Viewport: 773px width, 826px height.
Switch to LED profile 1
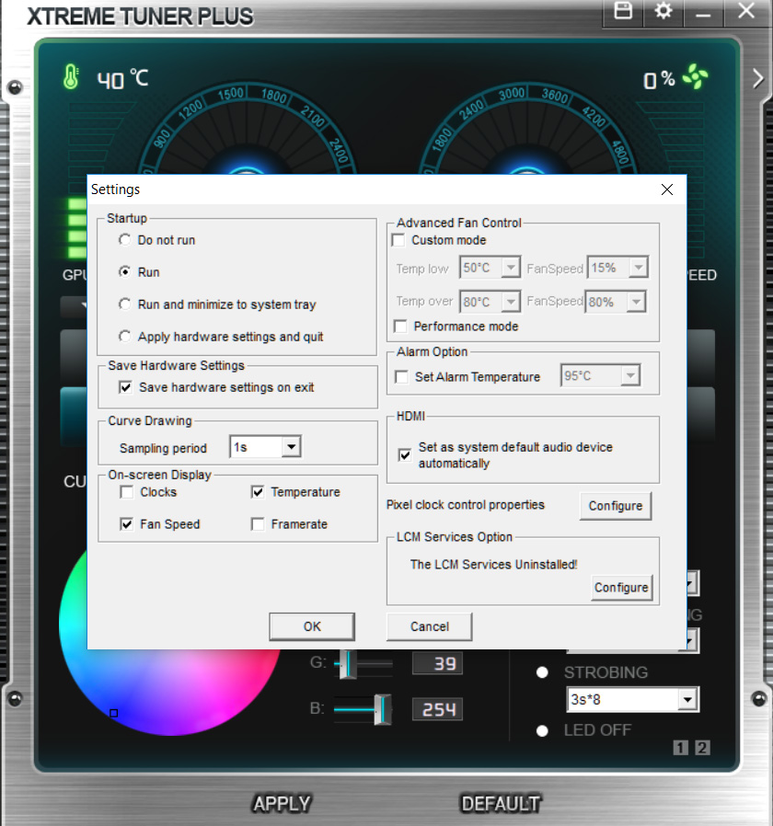pyautogui.click(x=681, y=748)
